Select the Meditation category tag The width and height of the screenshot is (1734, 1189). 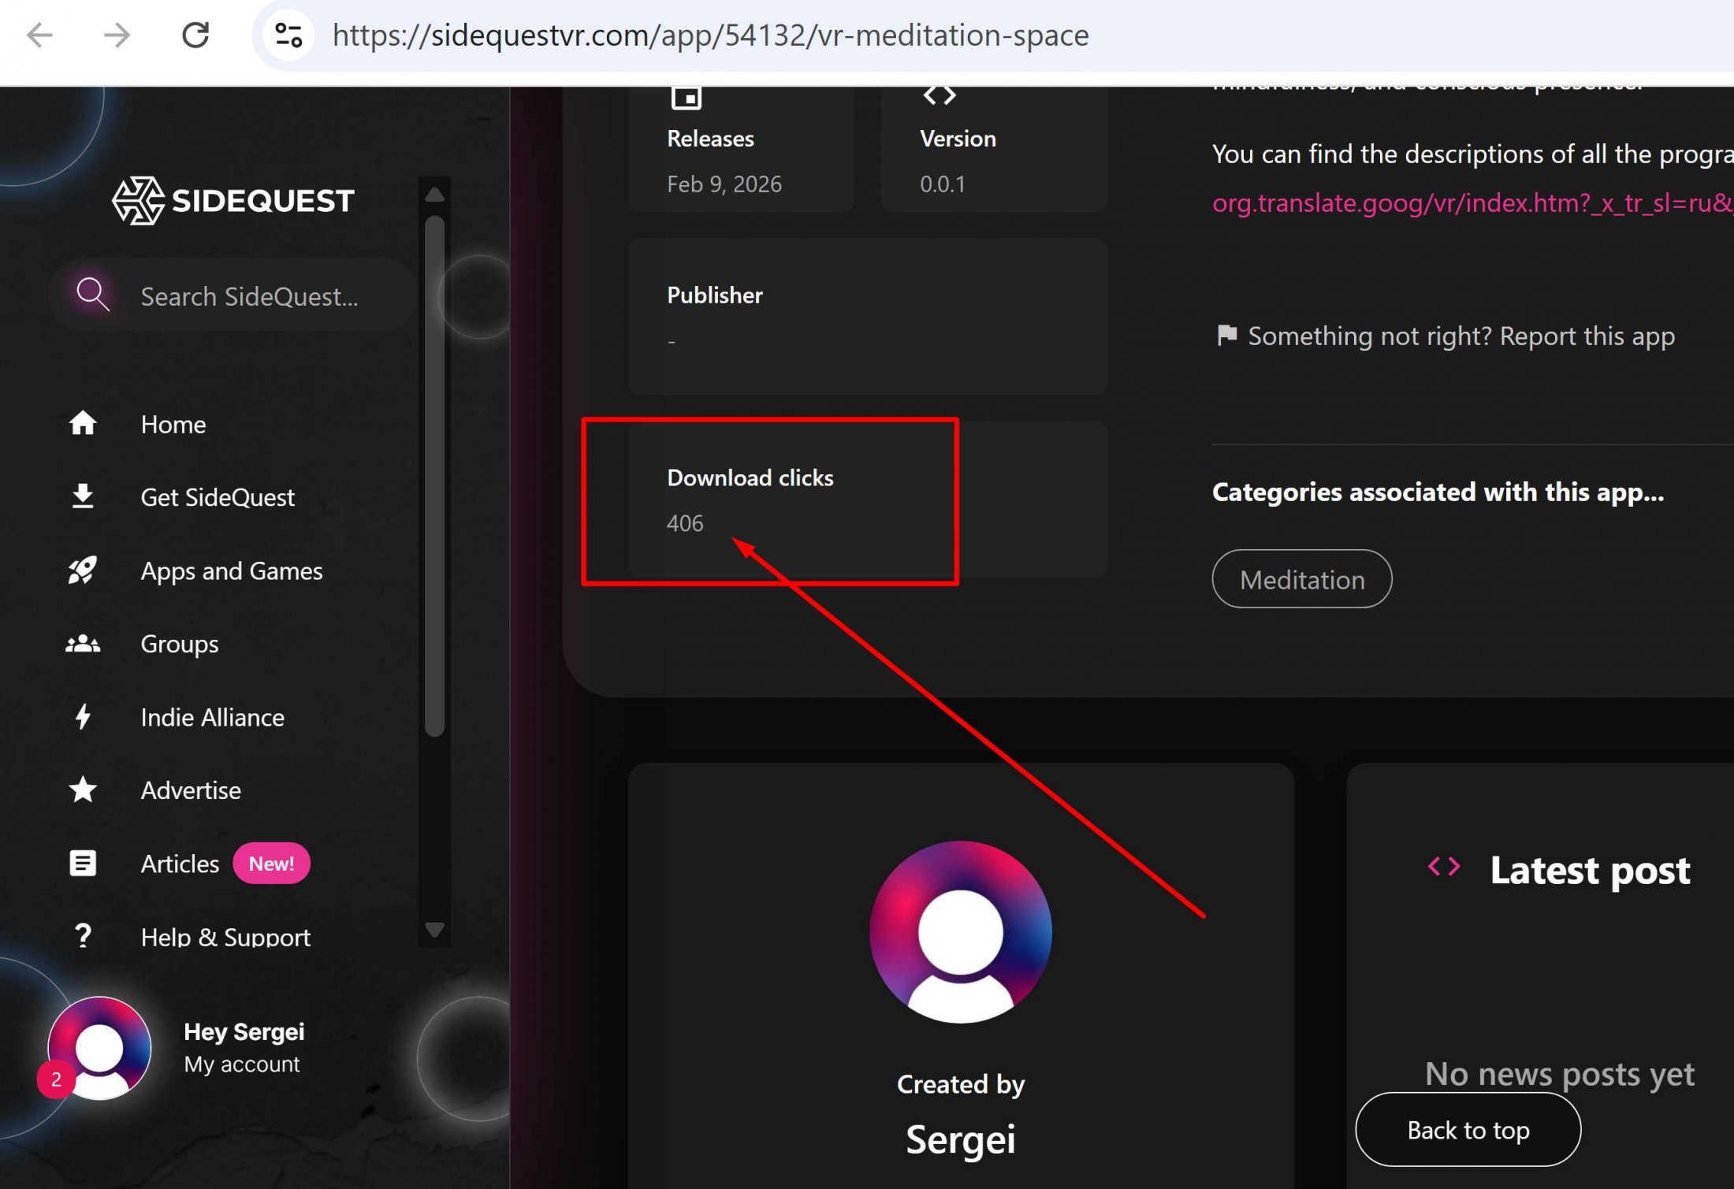1301,579
